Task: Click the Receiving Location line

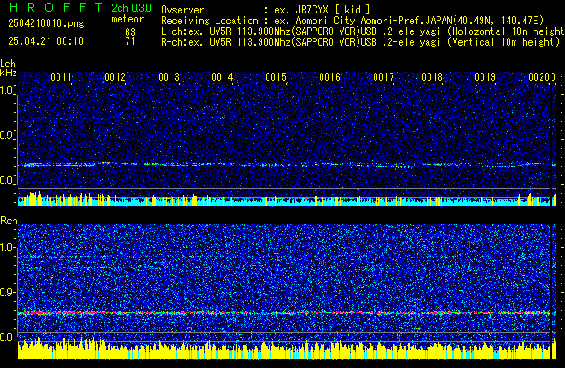Action: click(352, 21)
